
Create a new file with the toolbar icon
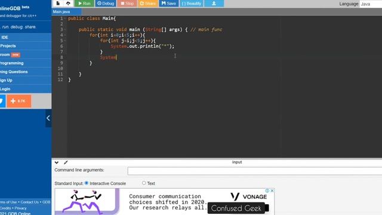click(58, 3)
